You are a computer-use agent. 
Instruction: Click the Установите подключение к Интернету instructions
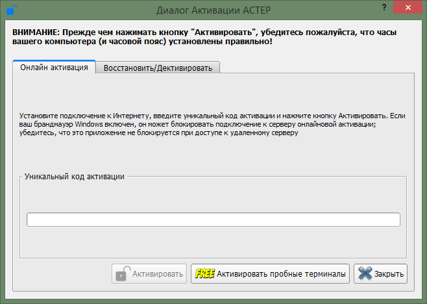[212, 124]
